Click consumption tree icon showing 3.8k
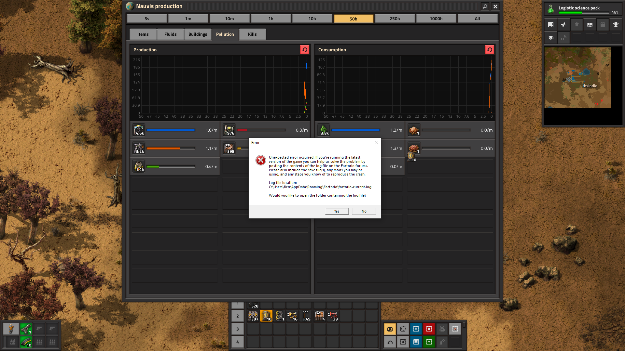 pyautogui.click(x=324, y=130)
